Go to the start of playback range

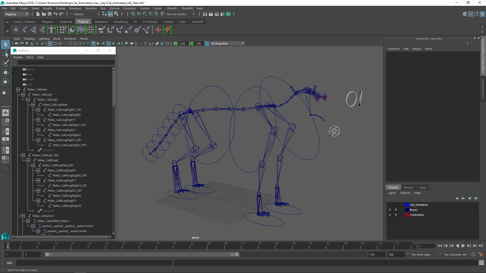click(440, 246)
